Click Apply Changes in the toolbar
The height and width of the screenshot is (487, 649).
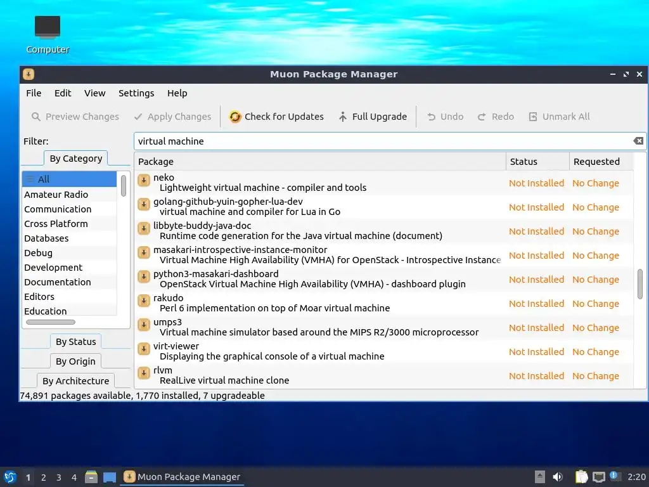point(172,117)
